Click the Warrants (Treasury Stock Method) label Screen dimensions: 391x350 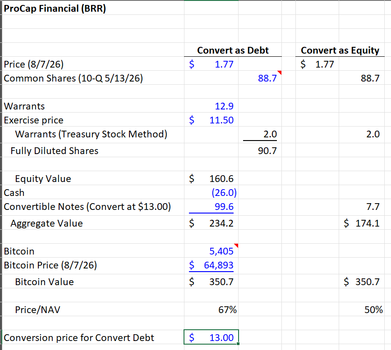click(91, 134)
